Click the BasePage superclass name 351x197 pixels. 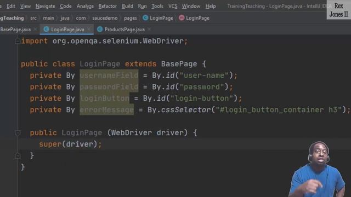tap(179, 64)
